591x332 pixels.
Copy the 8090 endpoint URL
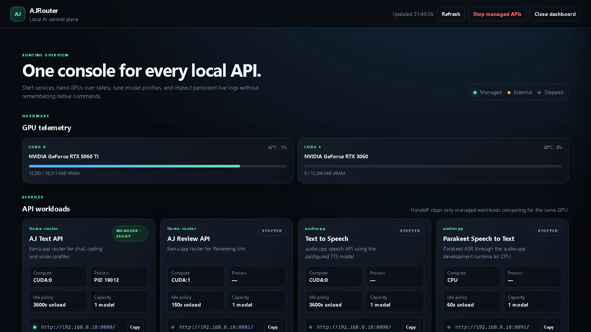coord(411,327)
